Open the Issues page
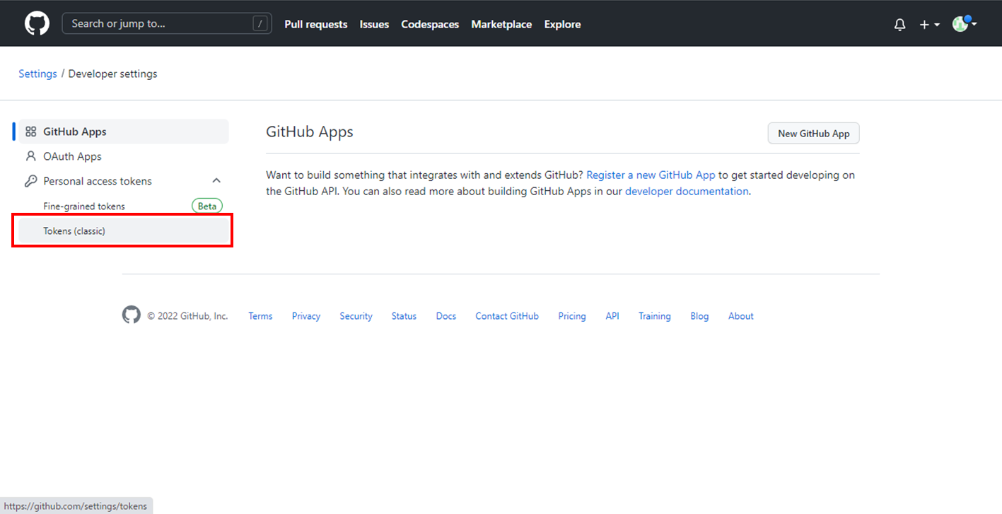 (374, 24)
